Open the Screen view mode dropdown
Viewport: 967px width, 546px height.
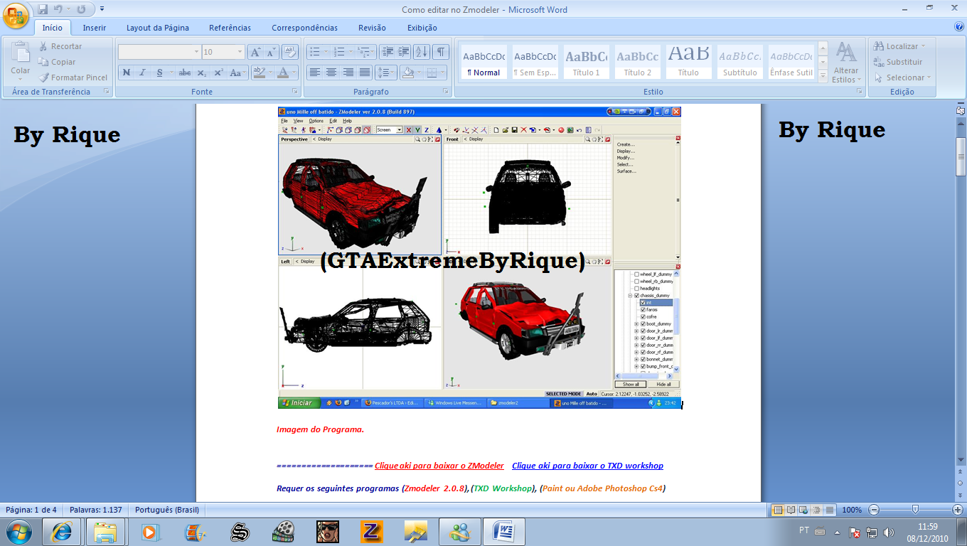click(x=400, y=130)
